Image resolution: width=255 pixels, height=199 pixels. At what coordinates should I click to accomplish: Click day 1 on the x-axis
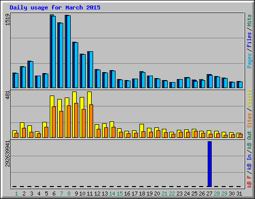pos(16,194)
